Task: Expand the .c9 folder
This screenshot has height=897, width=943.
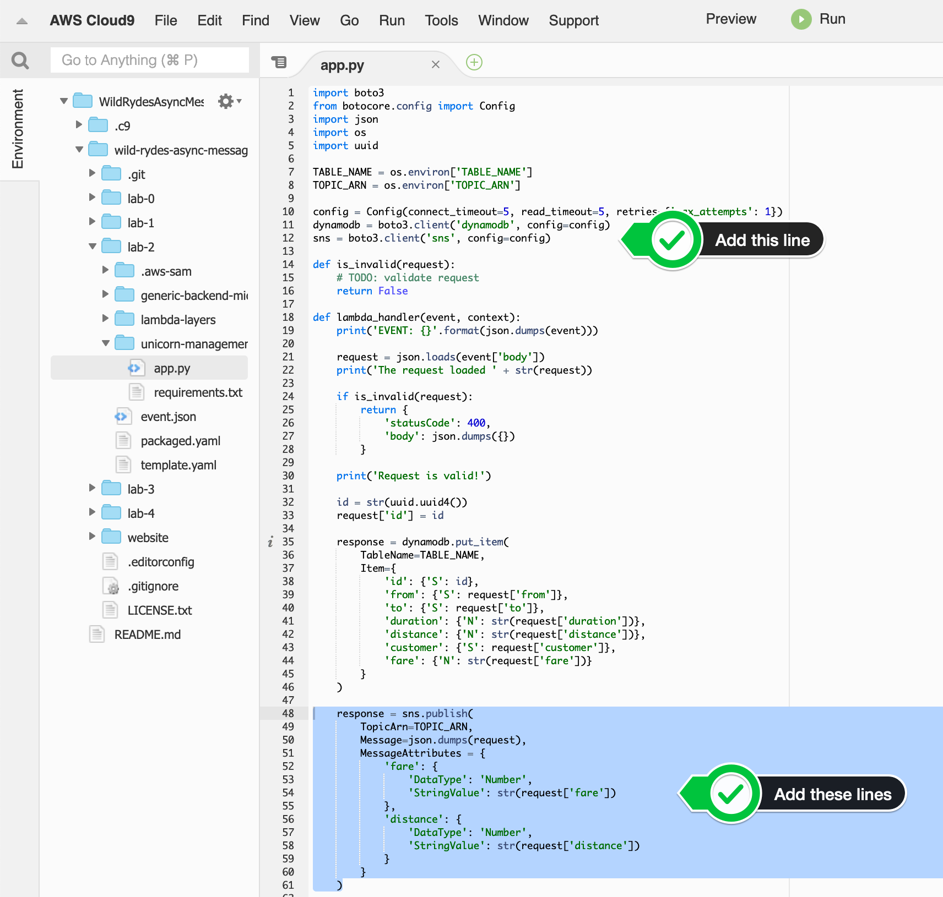Action: [x=79, y=125]
